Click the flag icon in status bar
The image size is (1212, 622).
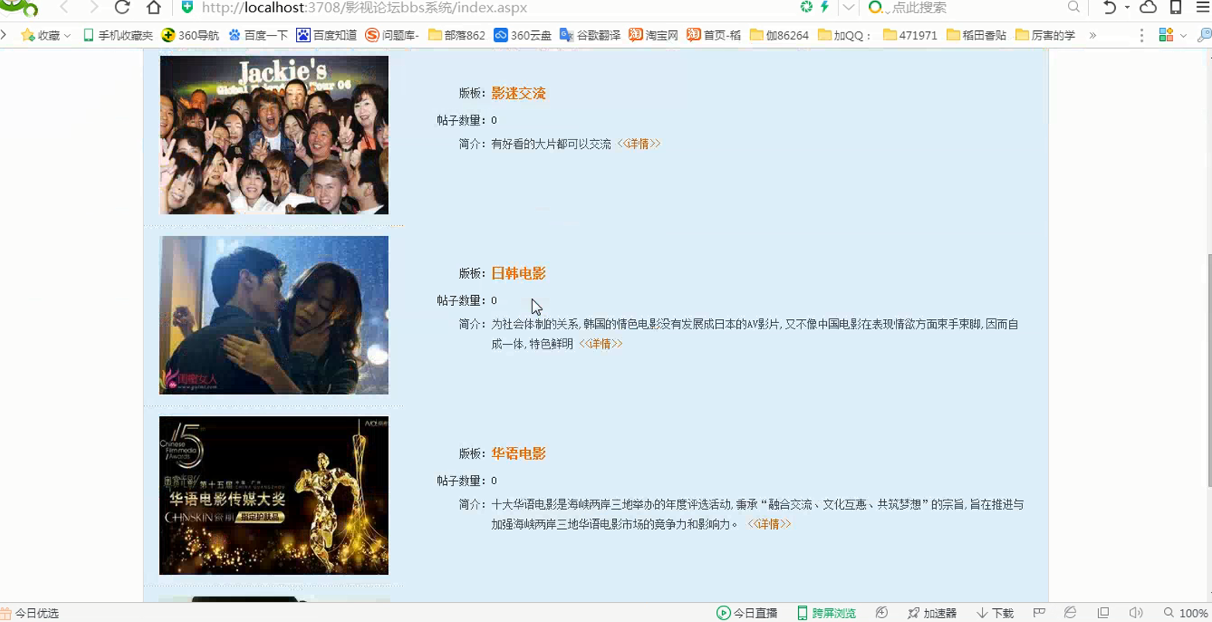[1039, 613]
